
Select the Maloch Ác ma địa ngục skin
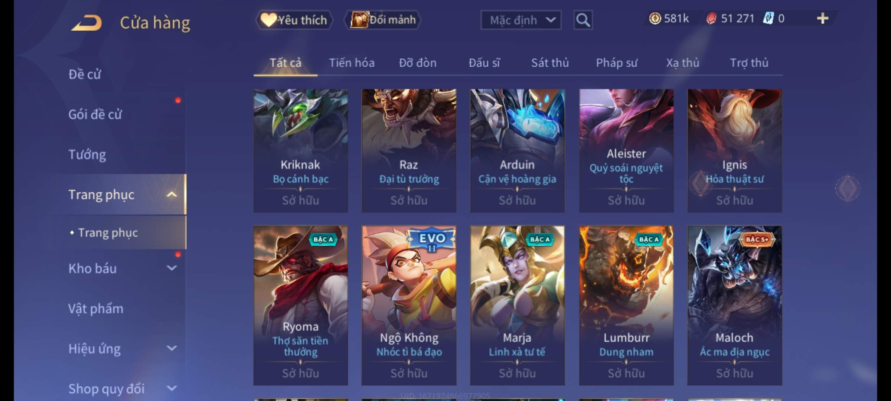coord(734,305)
